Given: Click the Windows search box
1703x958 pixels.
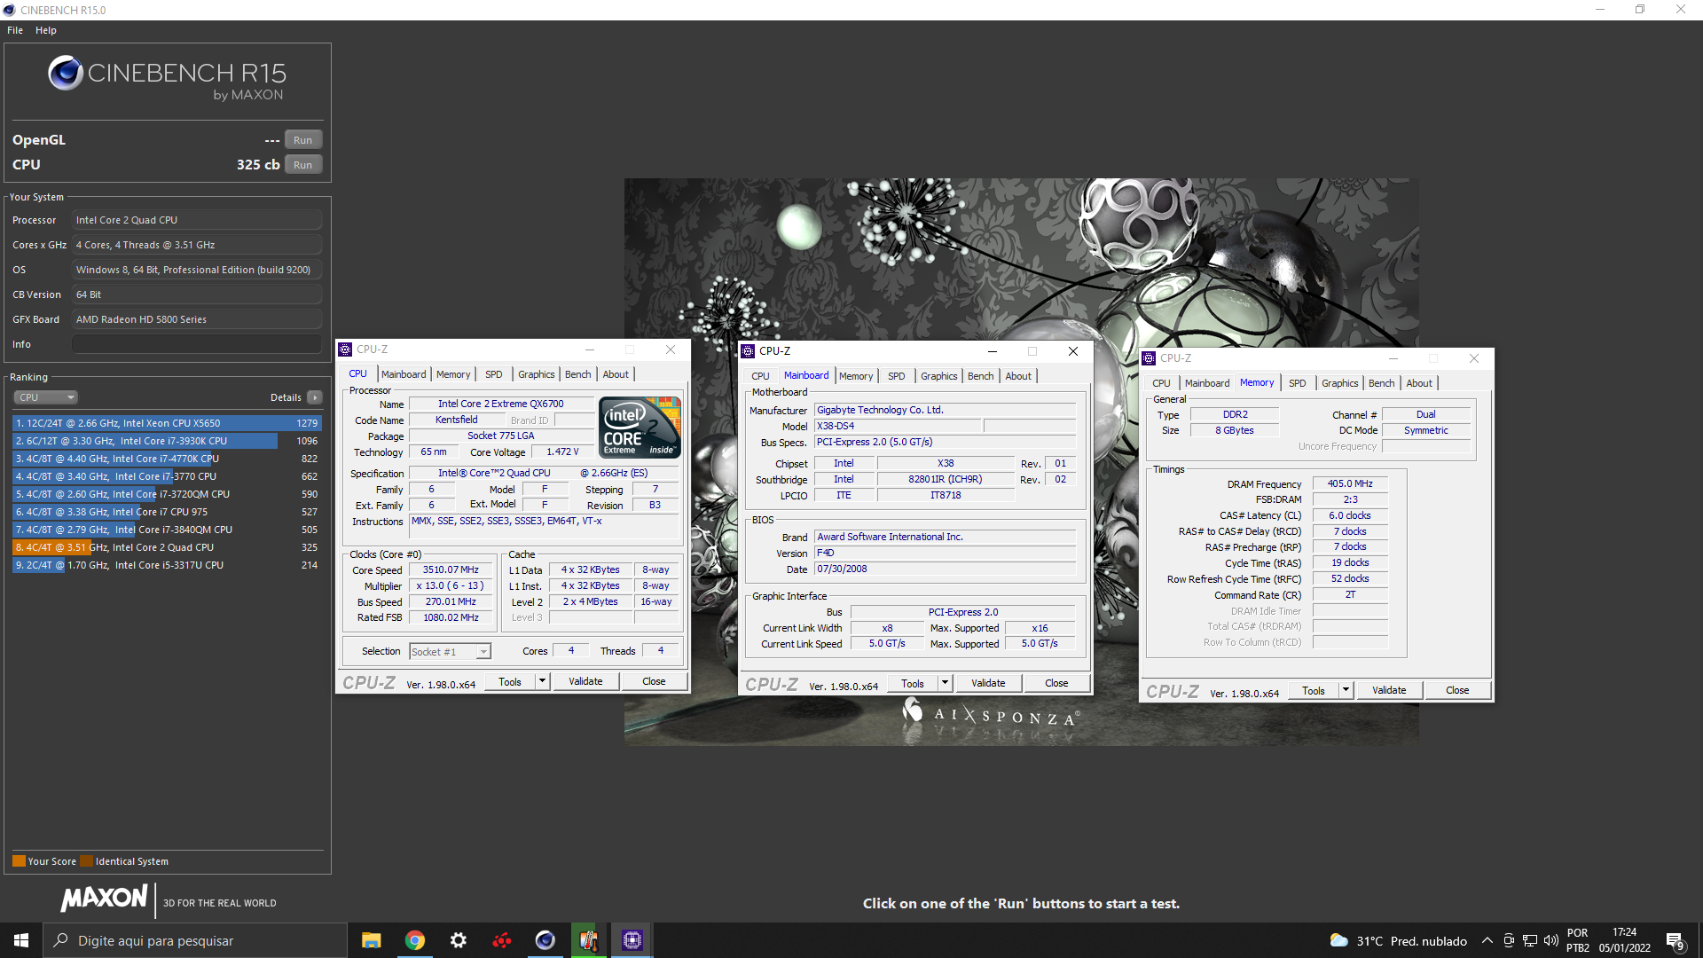Looking at the screenshot, I should click(x=195, y=940).
